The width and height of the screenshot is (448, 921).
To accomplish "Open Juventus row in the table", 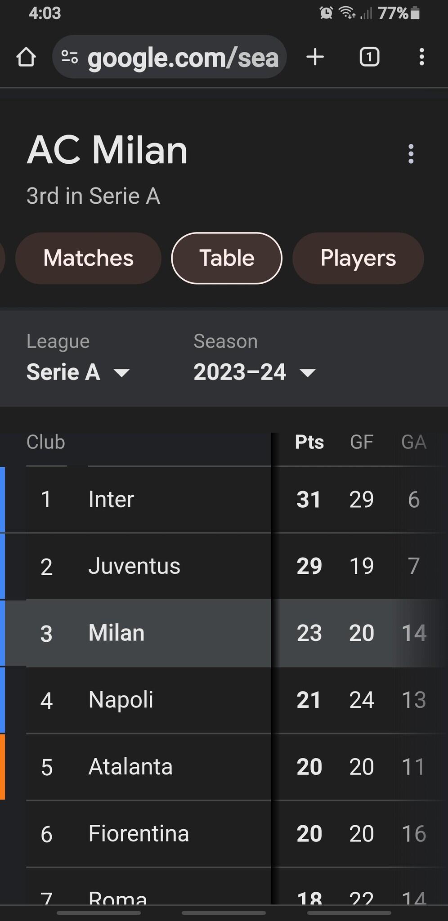I will coord(134,566).
